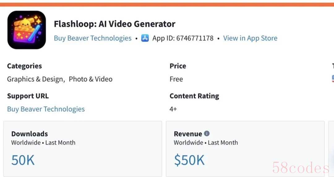Click Worldwide • Last Month under Revenue
334x177 pixels.
206,143
